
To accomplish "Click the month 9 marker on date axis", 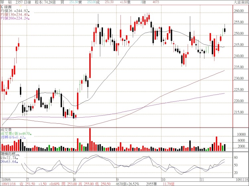I will tap(117, 179).
